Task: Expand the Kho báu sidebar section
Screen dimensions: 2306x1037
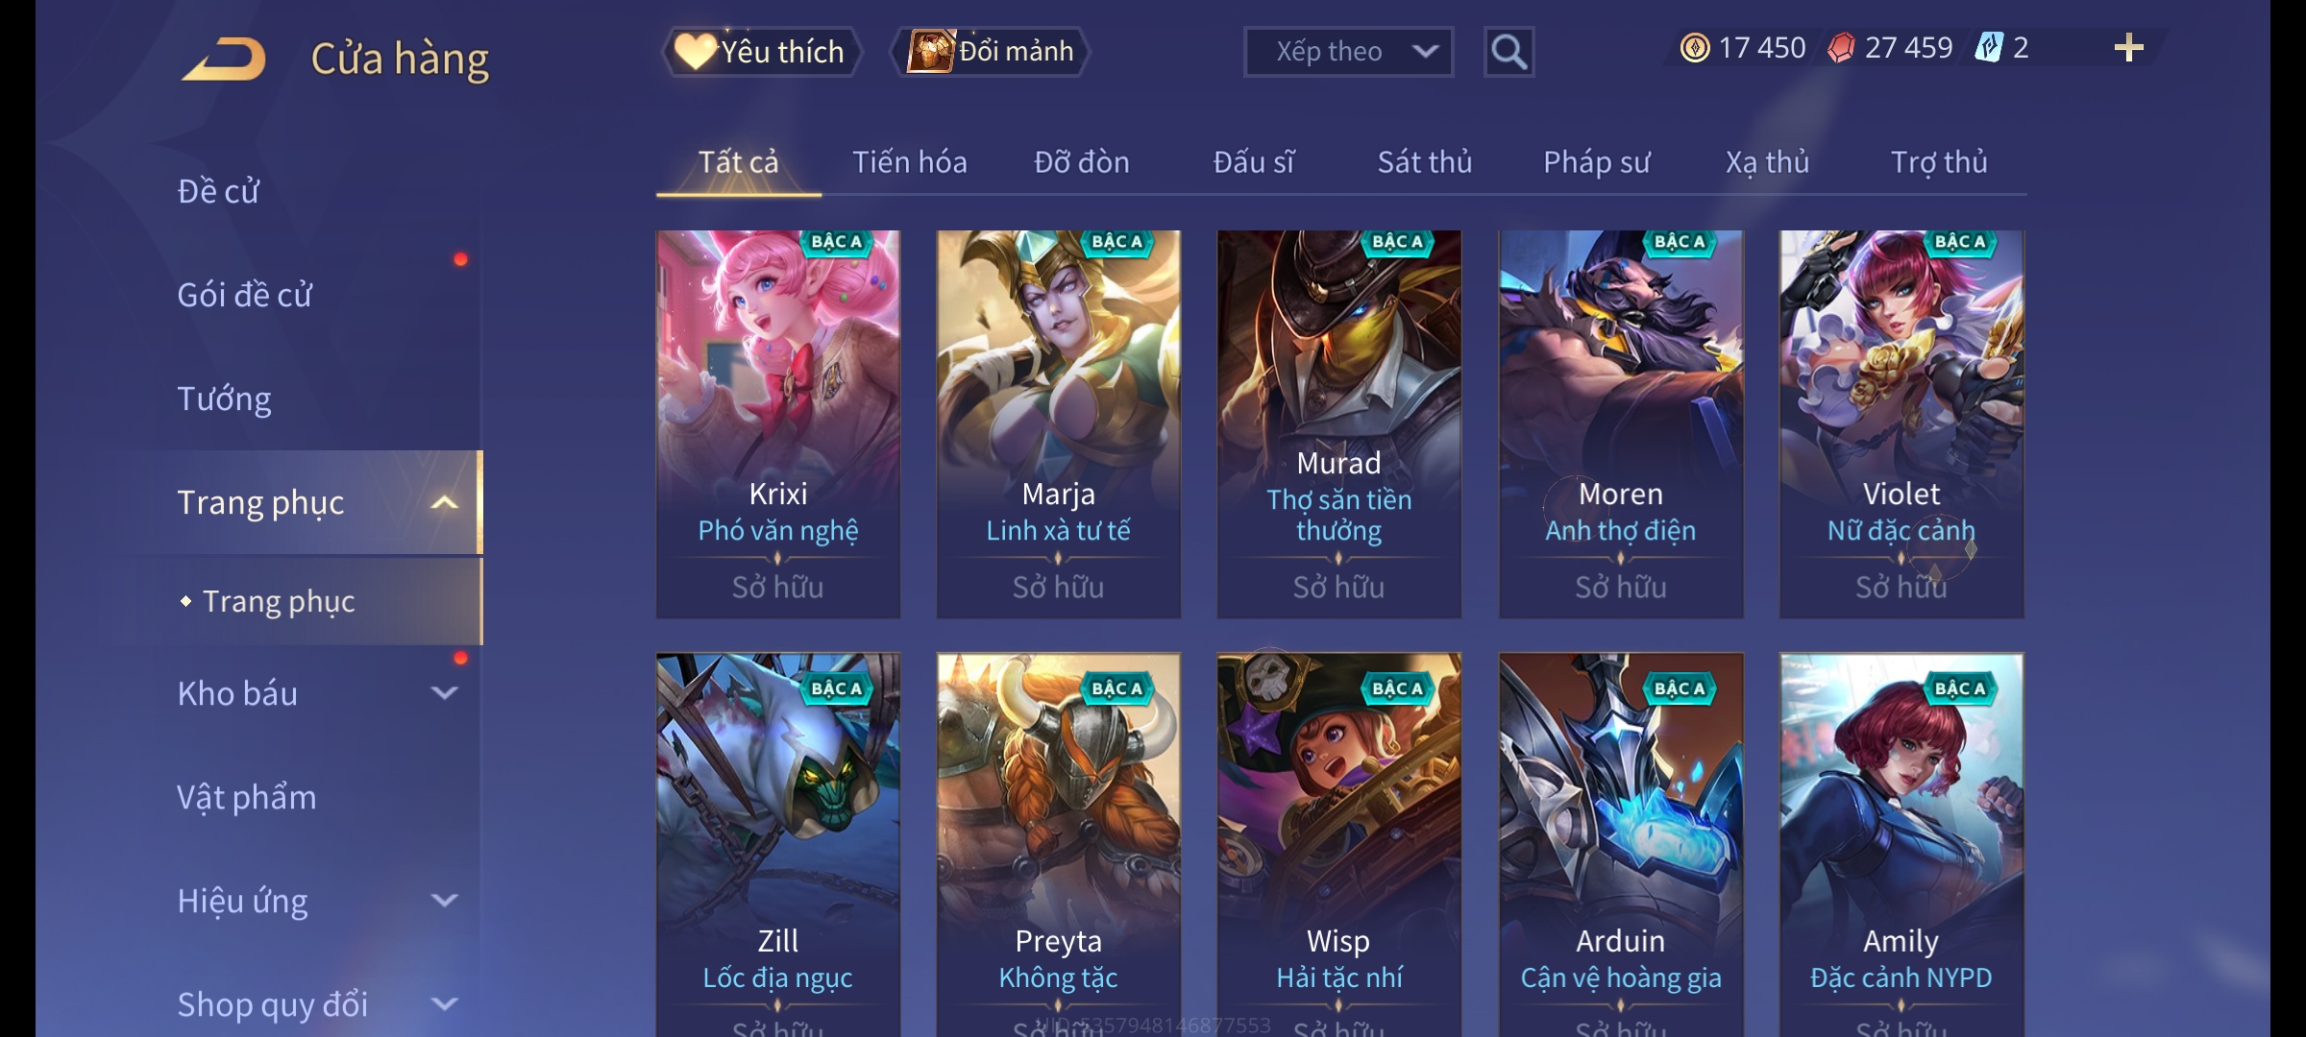Action: 444,692
